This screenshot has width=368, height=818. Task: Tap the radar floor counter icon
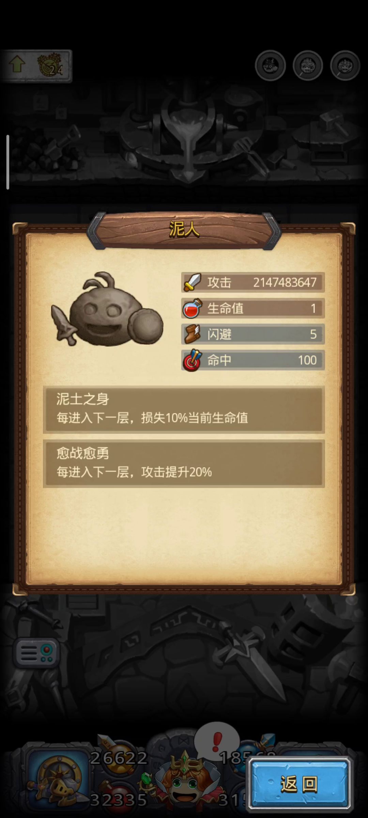coord(50,65)
